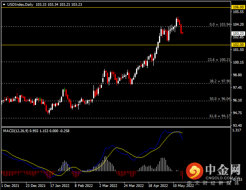
Task: Click the 23 Dec 2021 date label
Action: (36, 186)
